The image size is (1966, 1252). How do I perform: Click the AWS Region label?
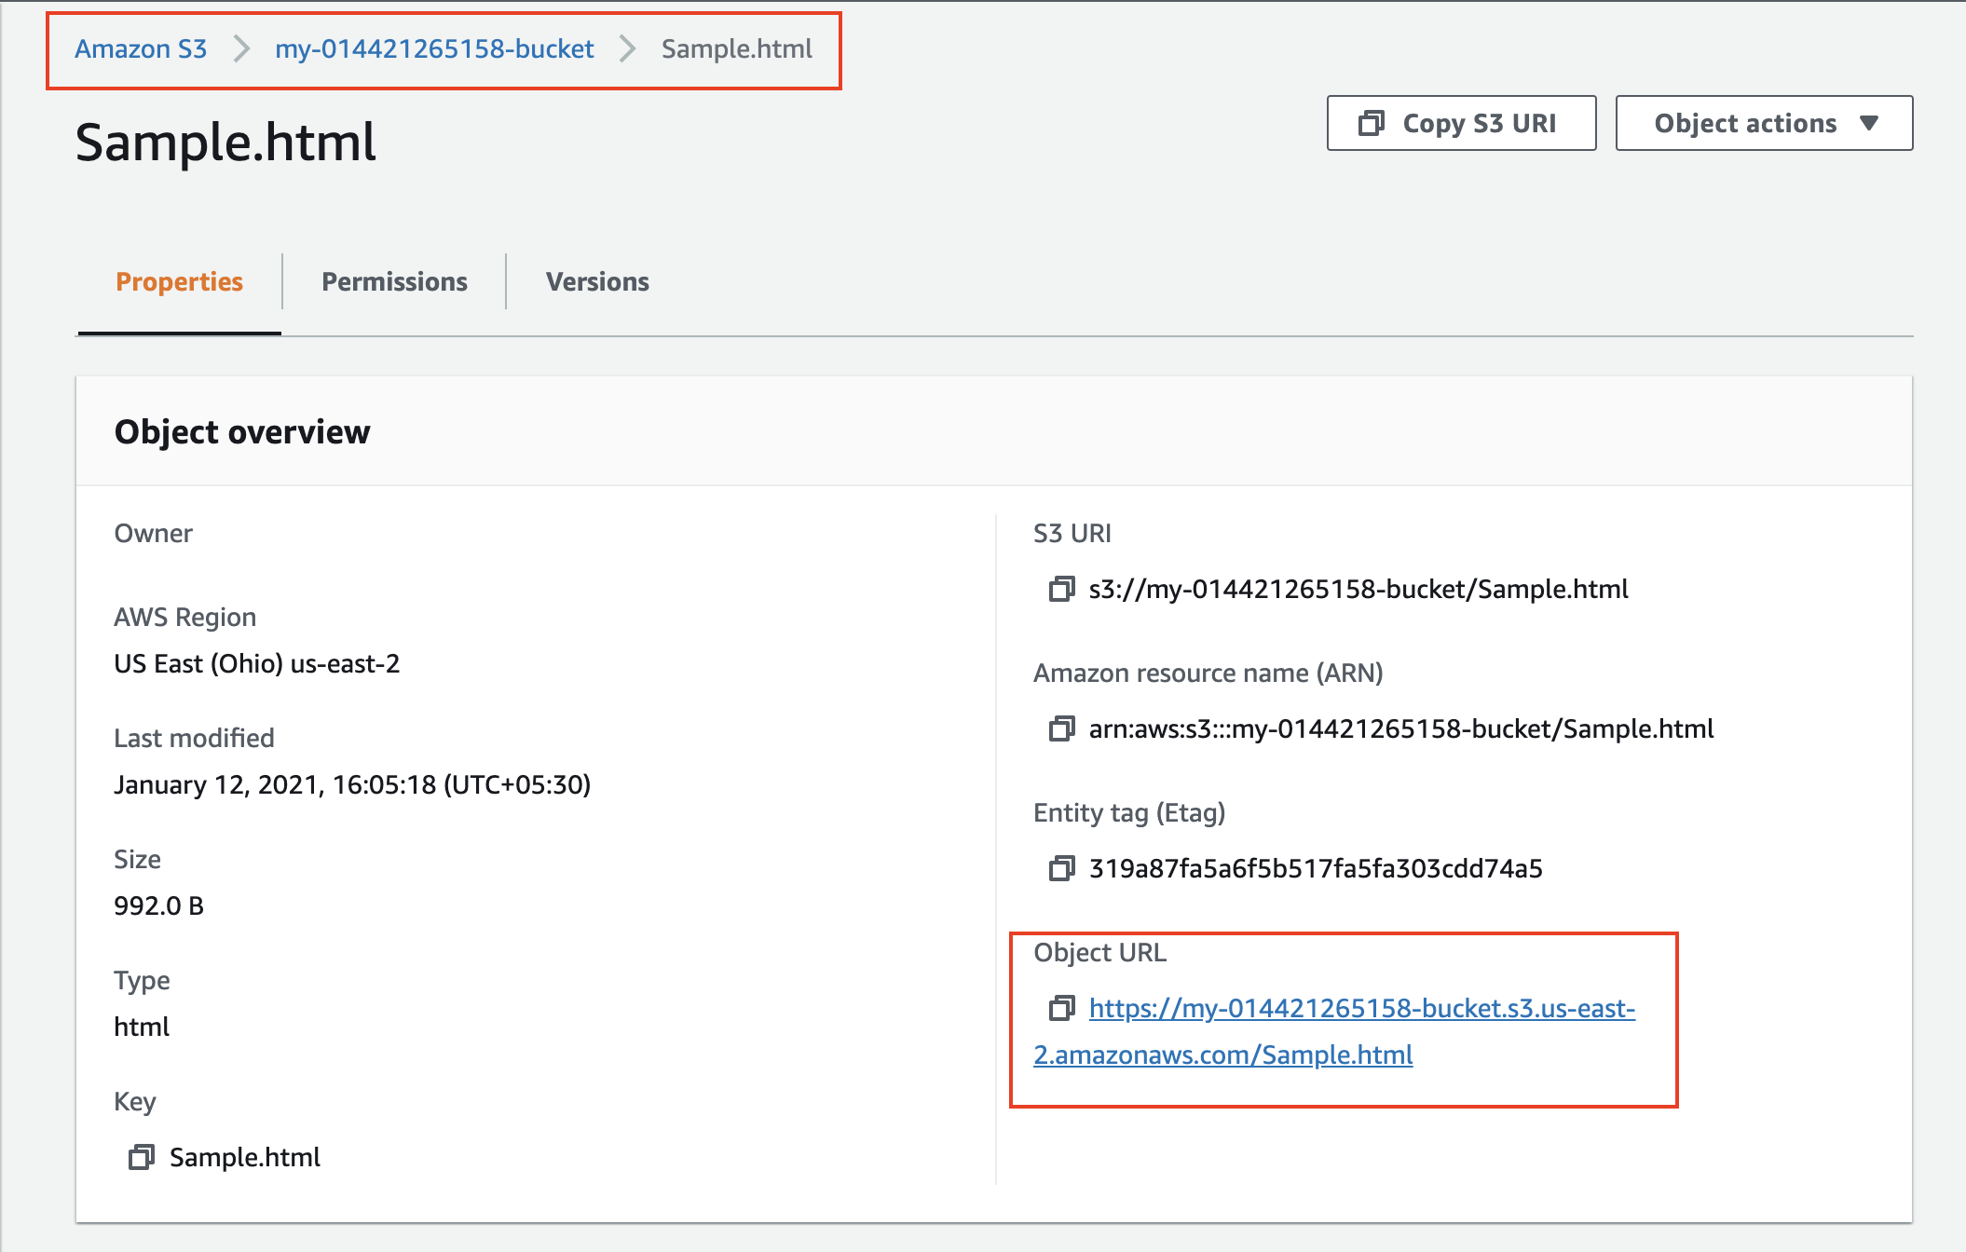tap(184, 617)
